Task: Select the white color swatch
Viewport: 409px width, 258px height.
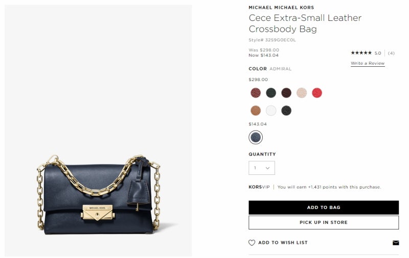Action: (x=271, y=111)
